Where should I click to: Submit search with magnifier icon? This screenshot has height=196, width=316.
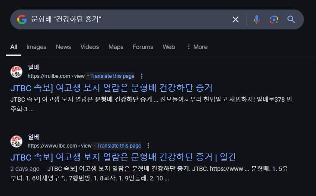click(291, 19)
